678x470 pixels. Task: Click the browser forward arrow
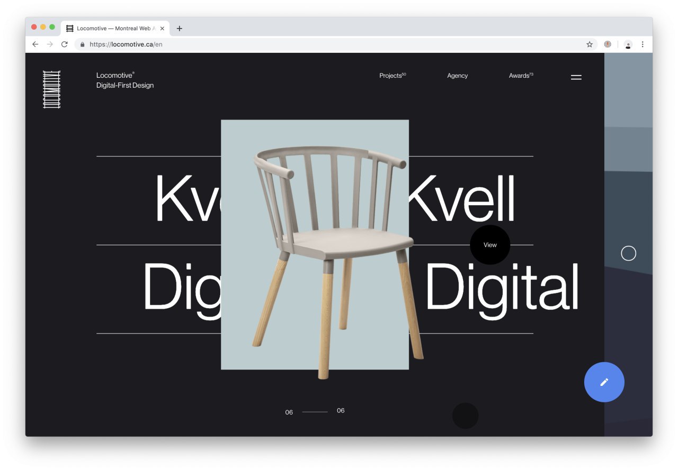[50, 44]
